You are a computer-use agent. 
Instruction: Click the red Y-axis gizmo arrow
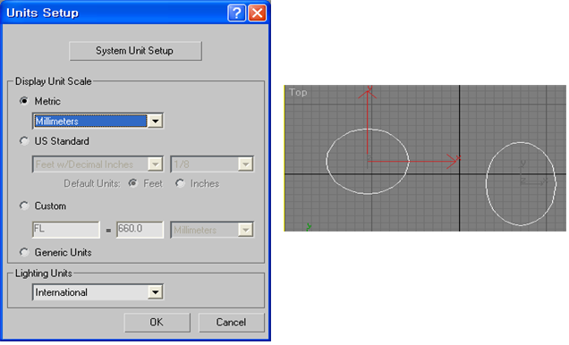click(368, 123)
